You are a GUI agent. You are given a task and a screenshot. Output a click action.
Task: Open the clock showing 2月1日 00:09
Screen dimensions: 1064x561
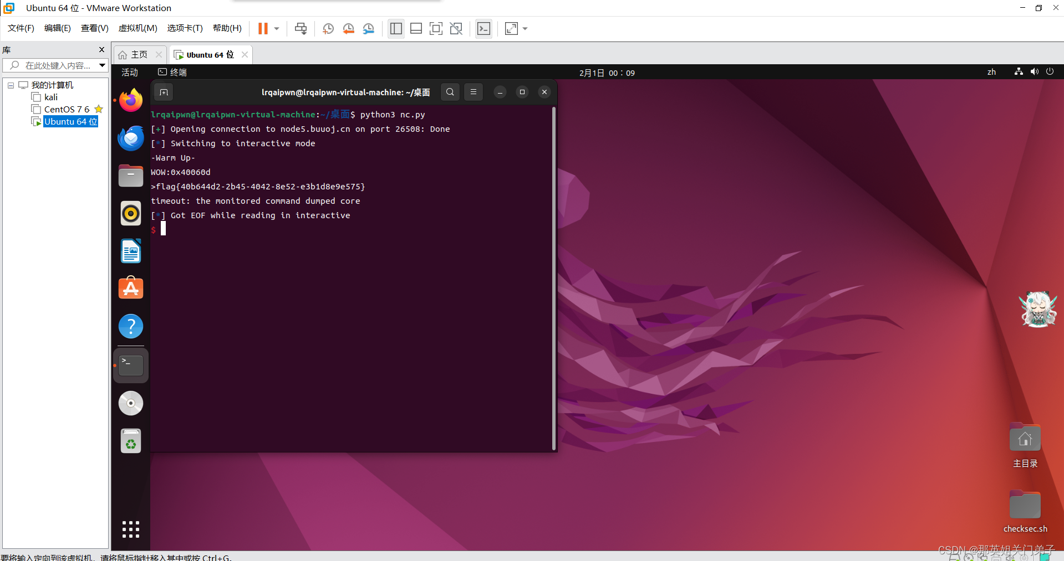point(607,73)
